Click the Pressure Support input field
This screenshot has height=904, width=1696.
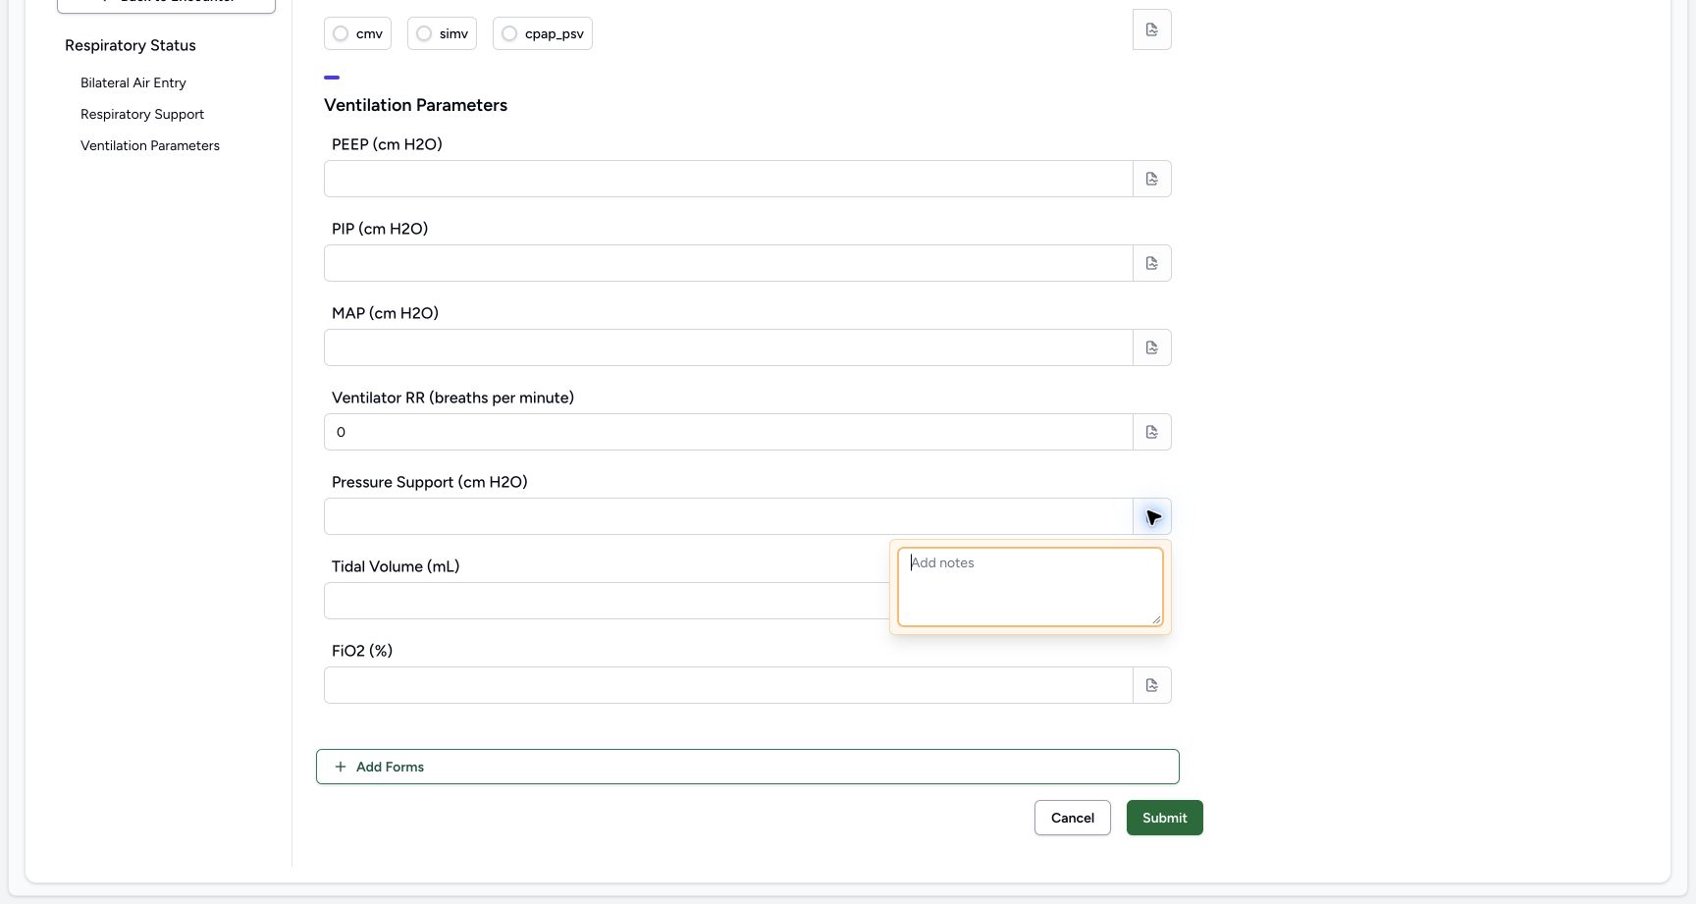pyautogui.click(x=728, y=516)
